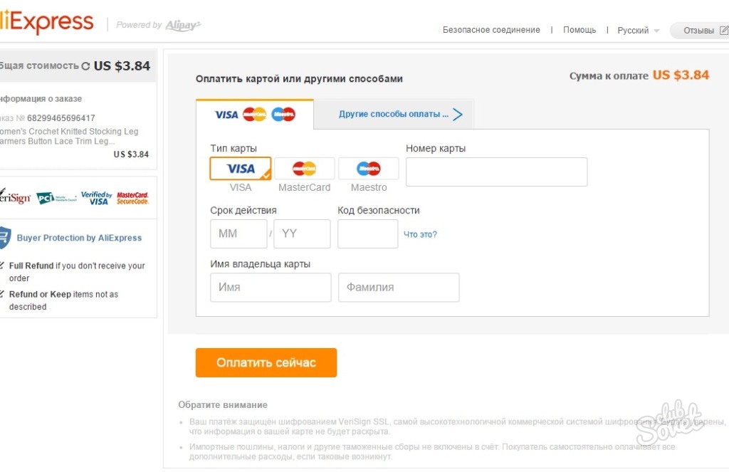Open the Русский language dropdown
This screenshot has width=729, height=472.
coord(639,30)
